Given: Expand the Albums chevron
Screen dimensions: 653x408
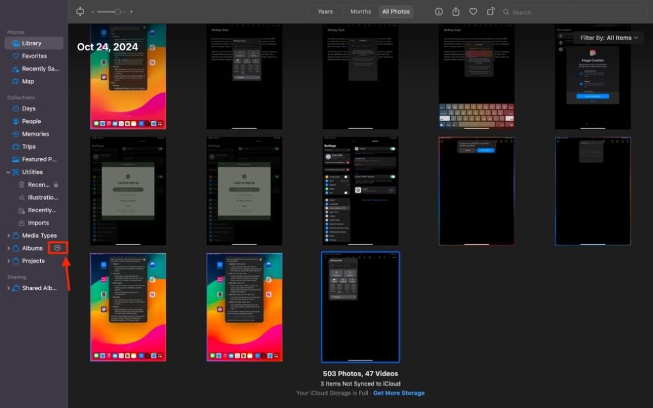Looking at the screenshot, I should pos(8,248).
